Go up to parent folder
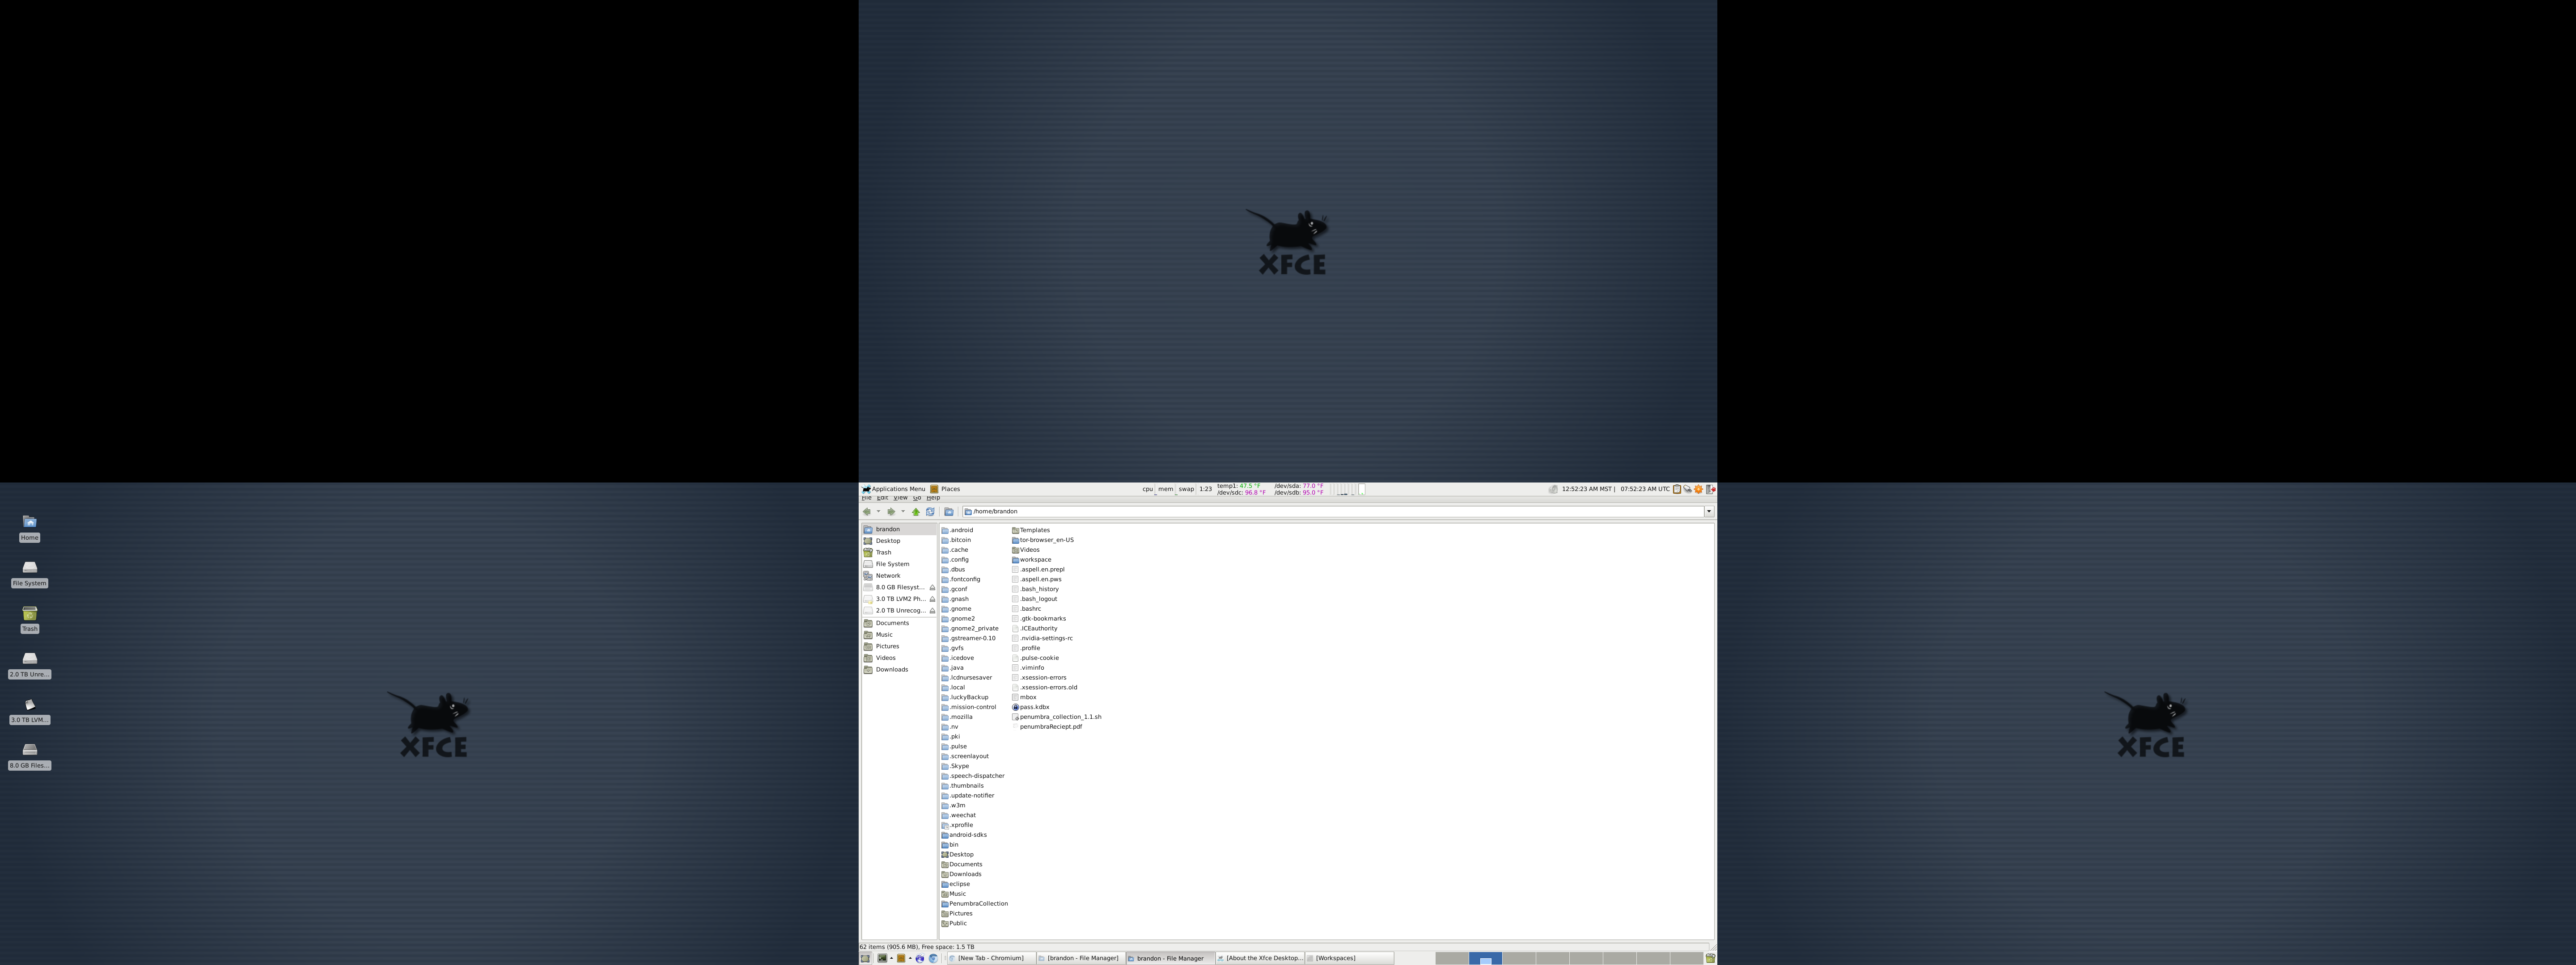This screenshot has height=965, width=2576. [916, 512]
